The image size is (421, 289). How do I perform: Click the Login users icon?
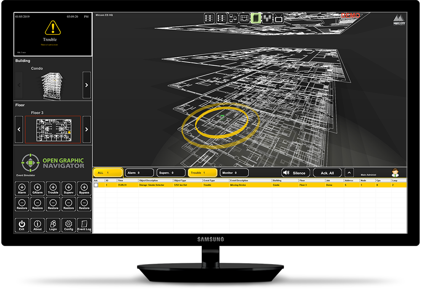53,225
